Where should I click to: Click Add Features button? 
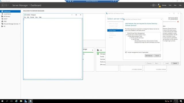point(149,56)
